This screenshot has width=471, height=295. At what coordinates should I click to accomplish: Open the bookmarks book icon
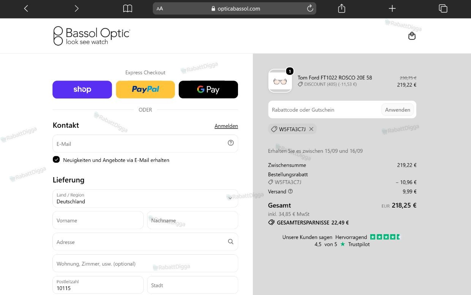coord(128,8)
